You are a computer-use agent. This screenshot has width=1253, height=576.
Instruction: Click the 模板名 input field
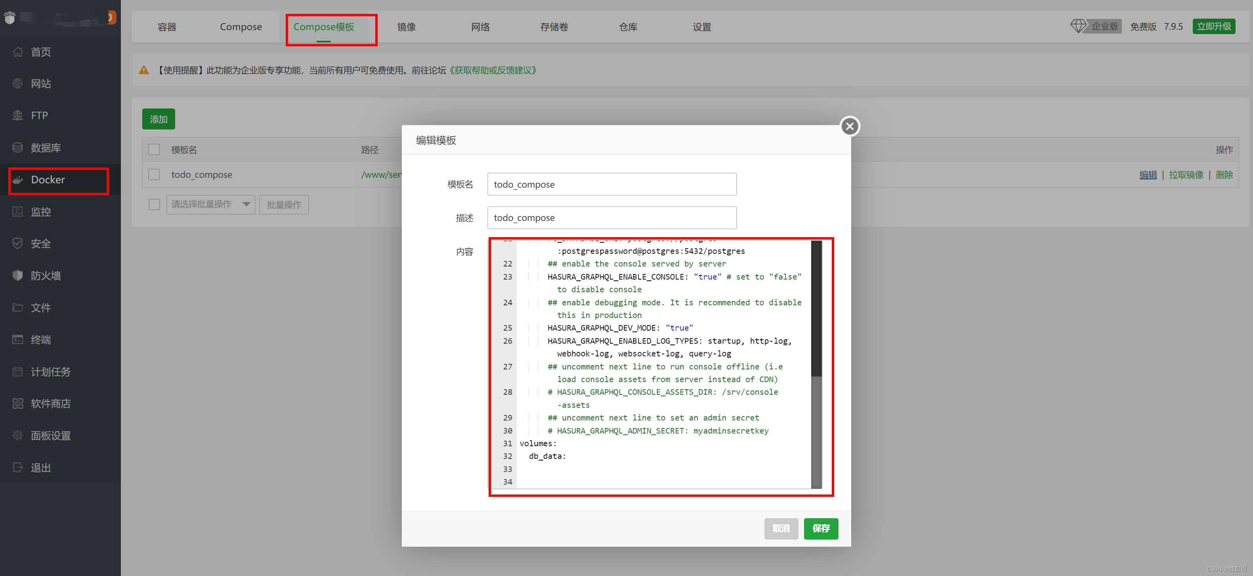(612, 184)
